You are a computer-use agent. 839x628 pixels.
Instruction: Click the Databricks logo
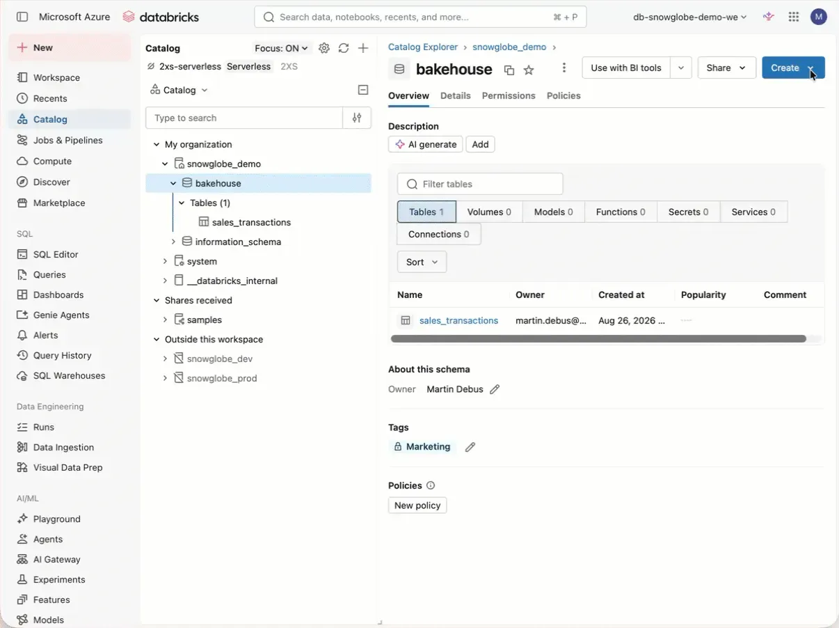[161, 17]
